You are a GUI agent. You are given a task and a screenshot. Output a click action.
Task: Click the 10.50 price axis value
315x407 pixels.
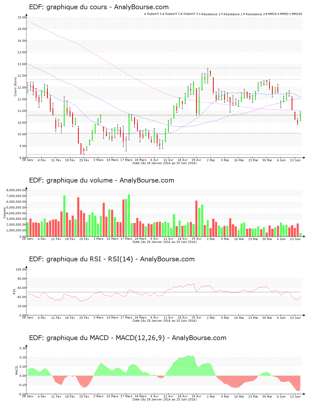pos(22,123)
